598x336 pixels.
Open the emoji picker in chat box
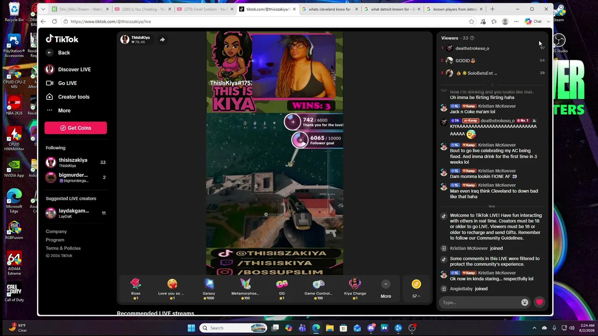point(525,302)
